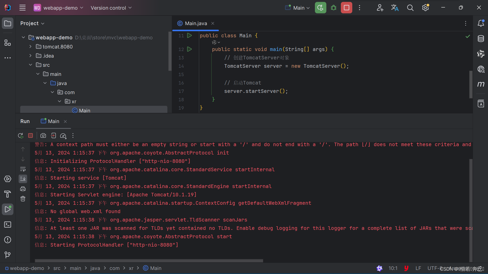Image resolution: width=488 pixels, height=274 pixels.
Task: Stop the running Main process in the toolbar
Action: pos(346,8)
